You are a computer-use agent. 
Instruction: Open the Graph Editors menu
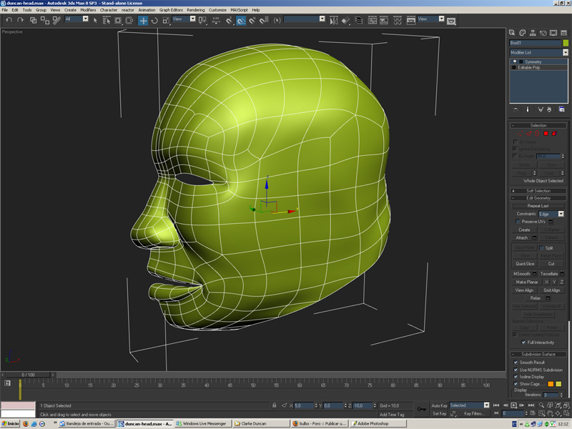[x=171, y=10]
